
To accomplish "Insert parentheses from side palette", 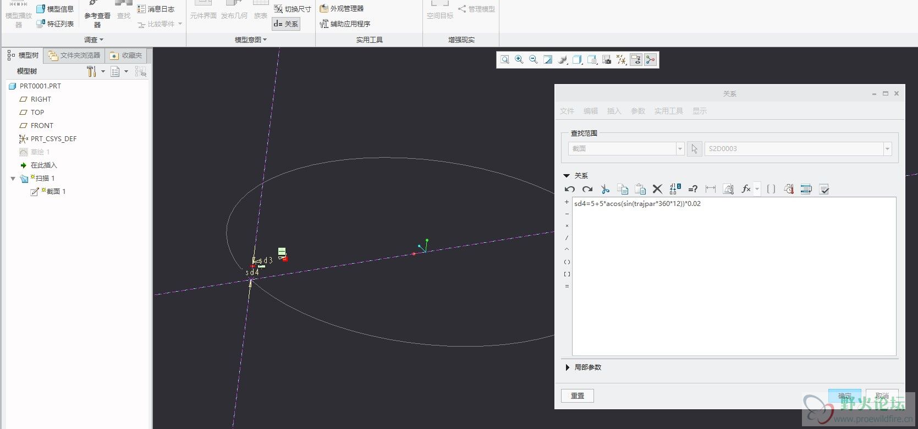I will tap(567, 262).
